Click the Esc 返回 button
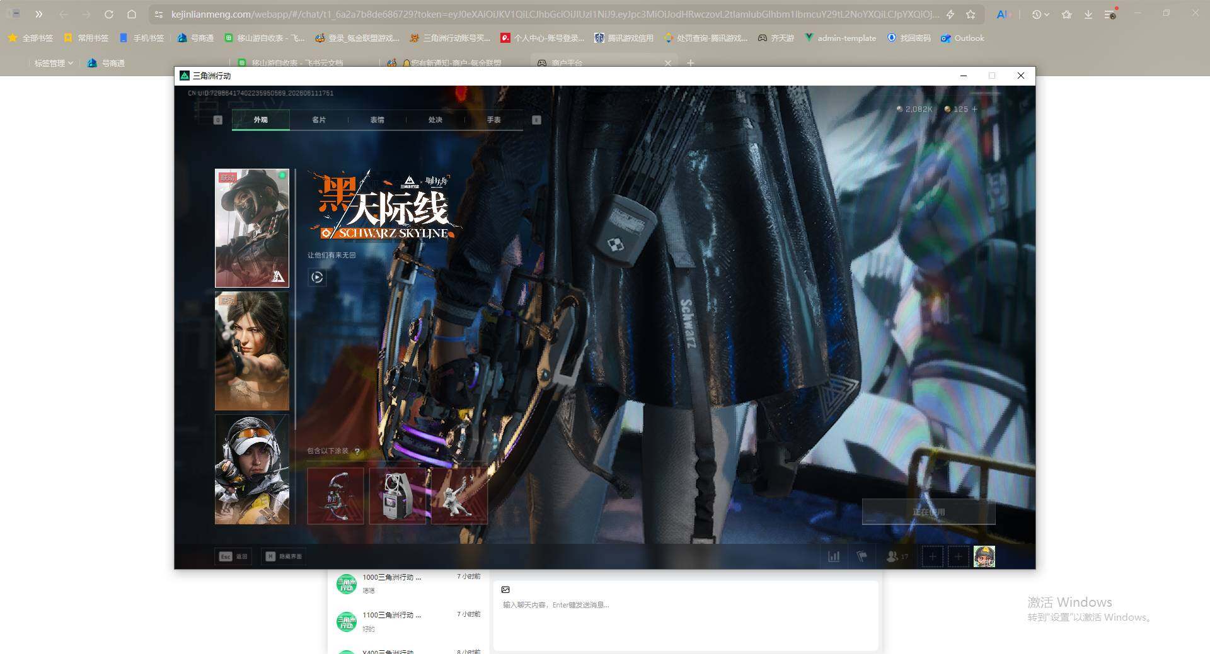Screen dimensions: 1210x654 point(233,556)
